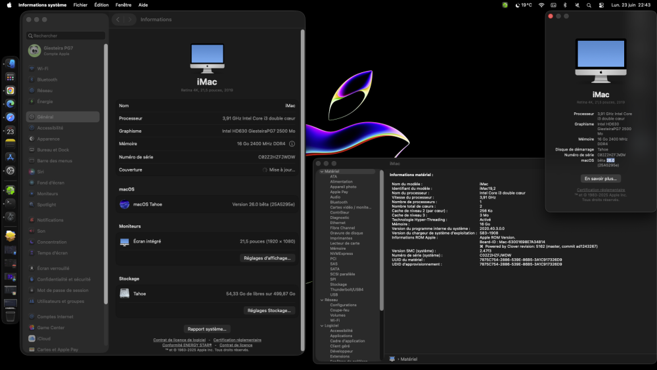This screenshot has height=370, width=657.
Task: Click the memory info icon beside 16 Go DDR4
Action: pyautogui.click(x=292, y=144)
